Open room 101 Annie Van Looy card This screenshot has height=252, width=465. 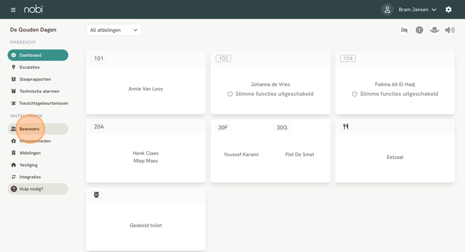point(146,89)
